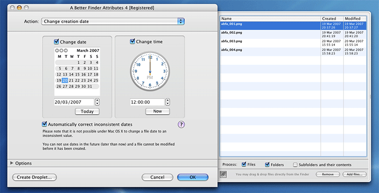This screenshot has width=379, height=193.
Task: Select day 25 in the calendar
Action: [96, 80]
